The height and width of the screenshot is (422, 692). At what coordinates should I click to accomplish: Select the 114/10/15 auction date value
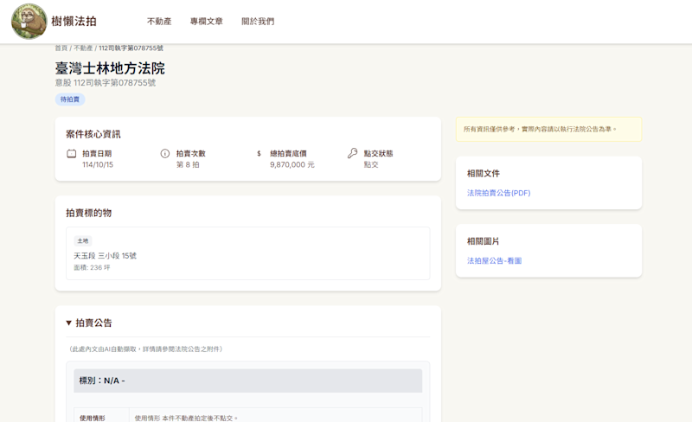(x=98, y=164)
